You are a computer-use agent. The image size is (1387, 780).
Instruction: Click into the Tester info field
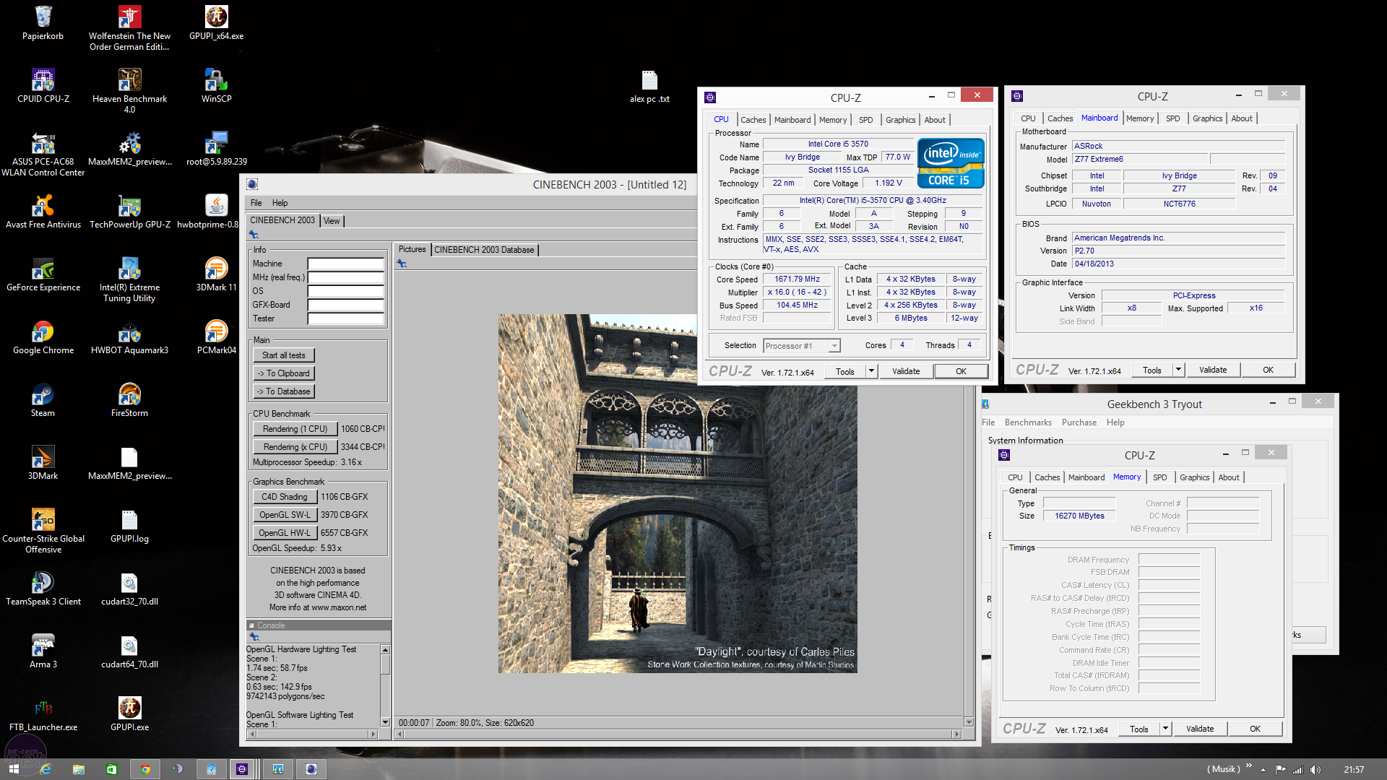click(x=345, y=318)
